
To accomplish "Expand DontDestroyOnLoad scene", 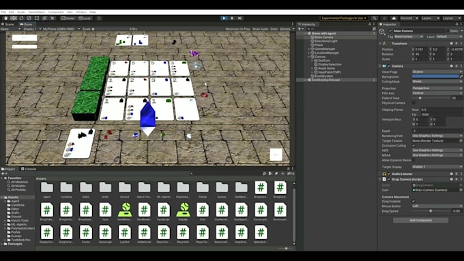I will pos(306,80).
